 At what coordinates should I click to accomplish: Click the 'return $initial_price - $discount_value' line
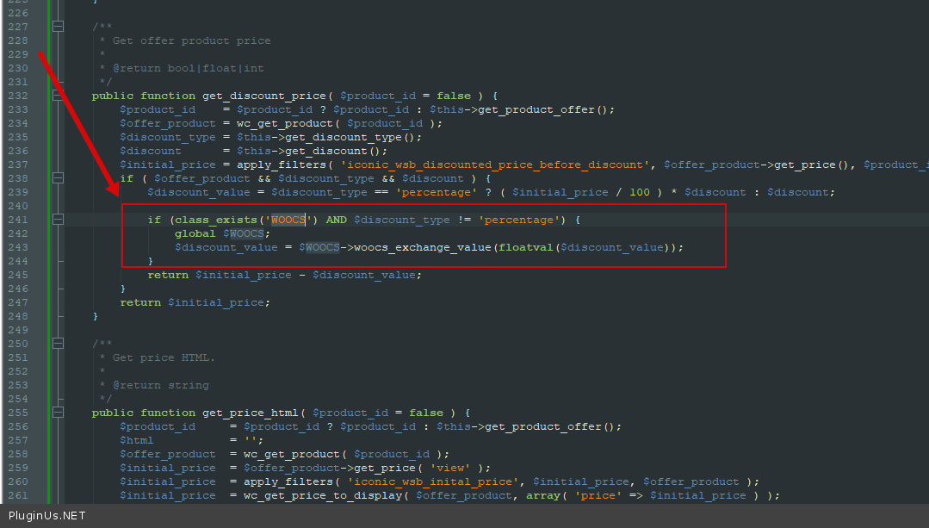pos(284,275)
